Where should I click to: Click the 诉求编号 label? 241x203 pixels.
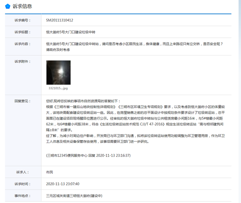tap(23, 20)
